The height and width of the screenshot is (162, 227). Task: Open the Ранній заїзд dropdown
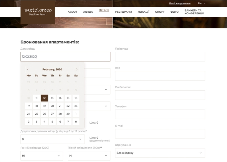(42, 156)
